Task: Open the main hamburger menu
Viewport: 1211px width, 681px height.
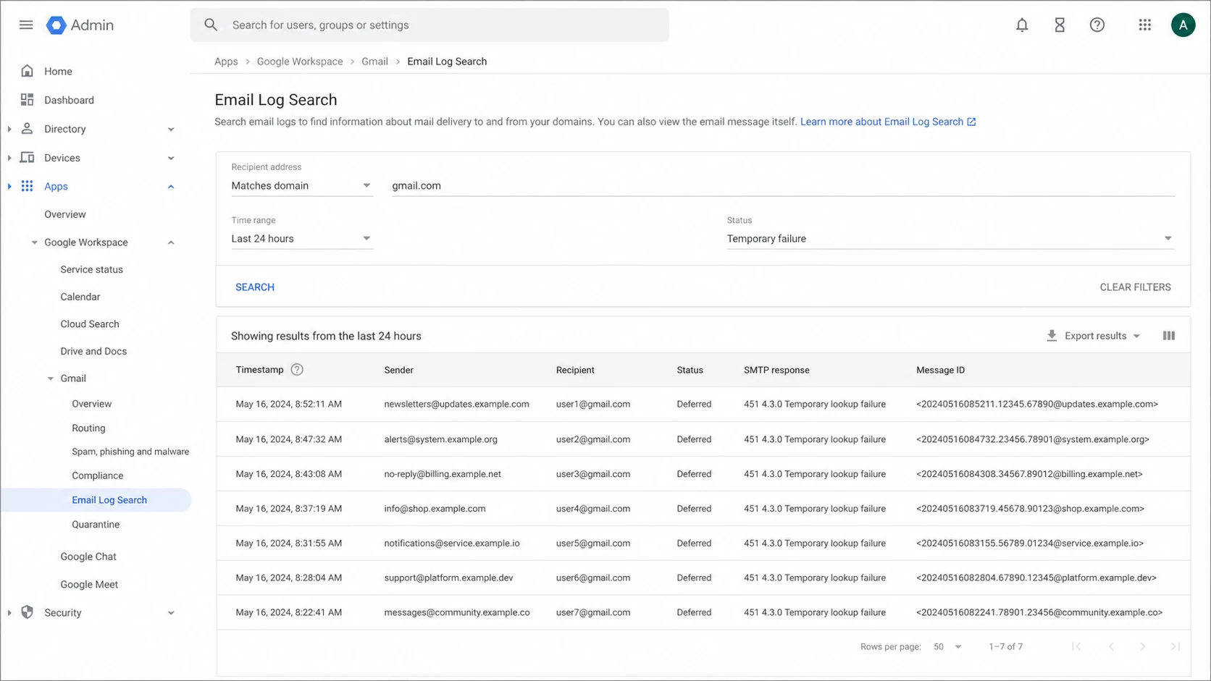Action: pyautogui.click(x=26, y=25)
